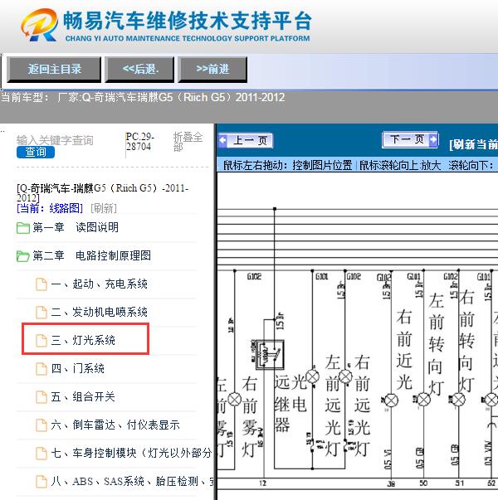Image resolution: width=498 pixels, height=500 pixels.
Task: Click document icon beside 组合开关
Action: pos(41,396)
